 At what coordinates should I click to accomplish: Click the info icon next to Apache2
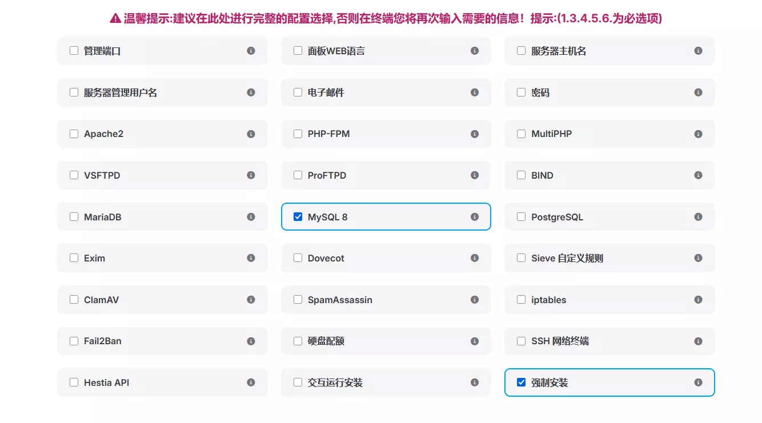coord(251,134)
